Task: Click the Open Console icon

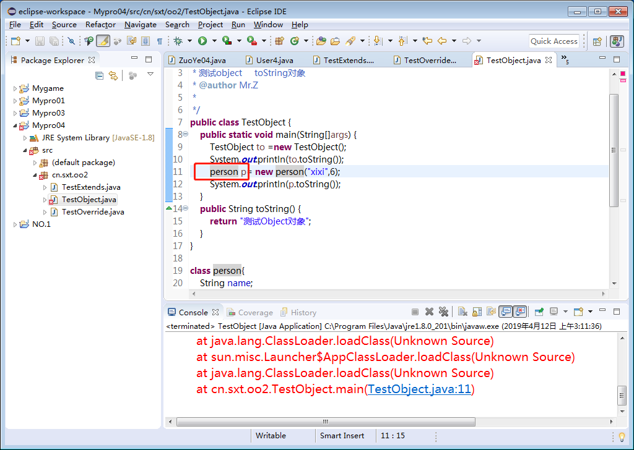Action: coord(579,312)
